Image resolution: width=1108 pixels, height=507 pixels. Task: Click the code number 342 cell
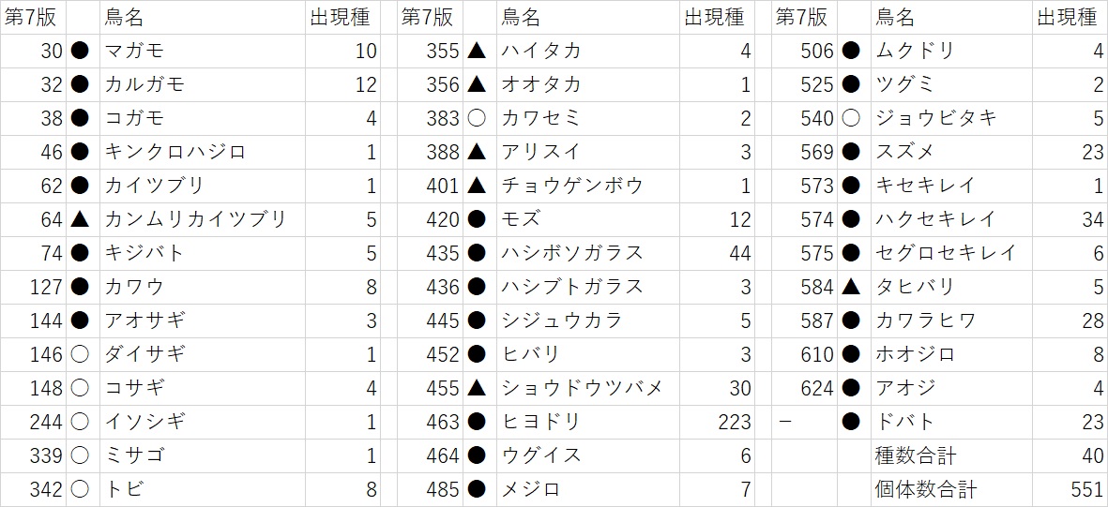point(46,489)
